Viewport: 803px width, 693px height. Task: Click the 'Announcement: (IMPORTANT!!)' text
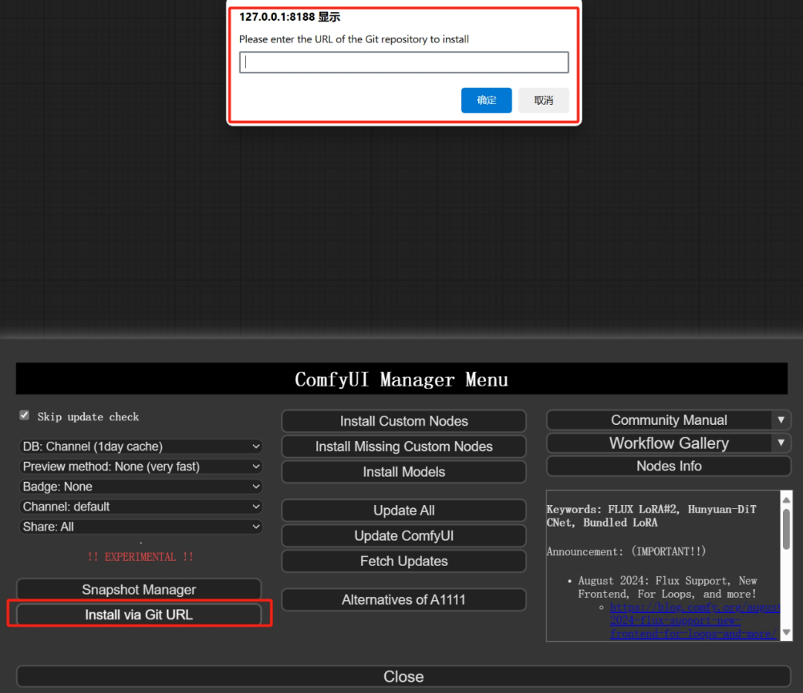coord(626,551)
